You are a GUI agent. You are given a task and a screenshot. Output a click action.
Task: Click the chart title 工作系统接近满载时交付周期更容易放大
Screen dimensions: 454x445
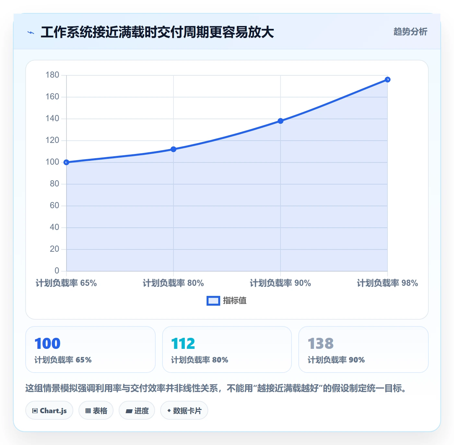coord(157,32)
